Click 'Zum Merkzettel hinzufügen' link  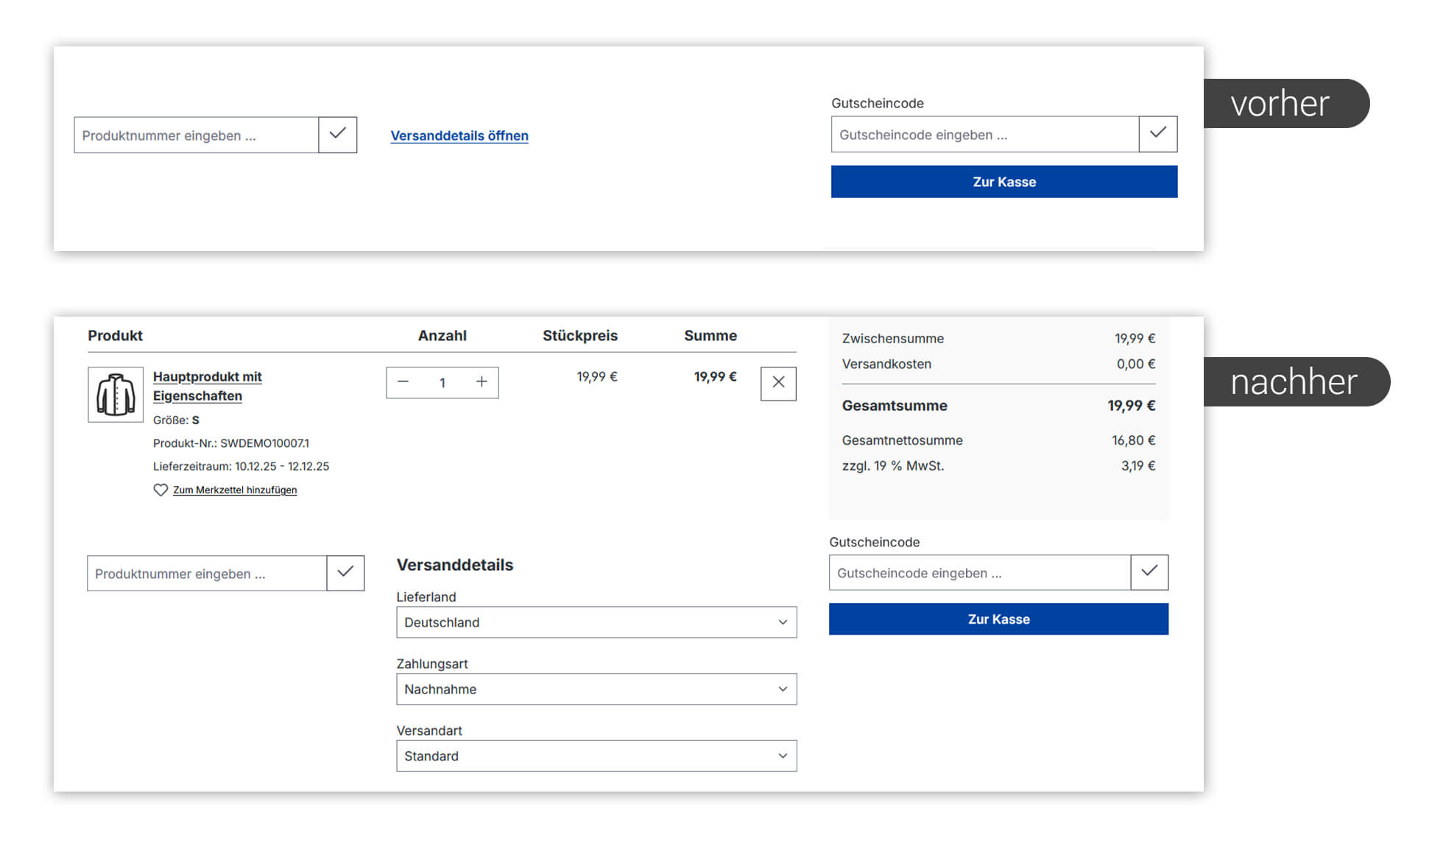tap(235, 490)
